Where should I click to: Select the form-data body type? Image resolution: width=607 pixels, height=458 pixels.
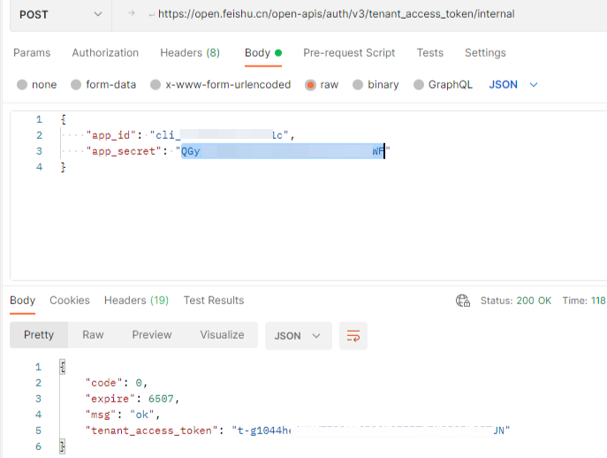coord(103,85)
